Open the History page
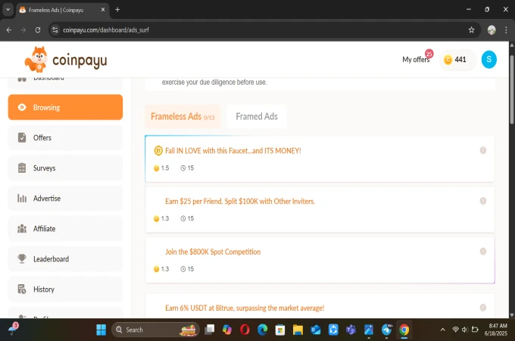 tap(65, 289)
